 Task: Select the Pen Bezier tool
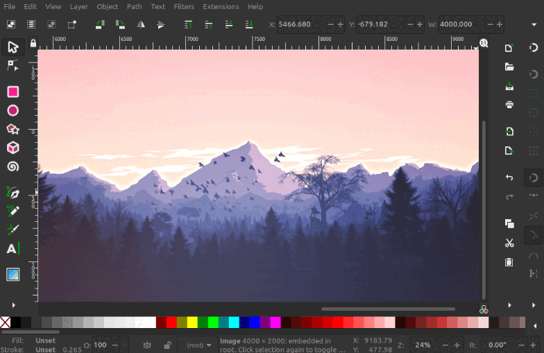coord(12,192)
